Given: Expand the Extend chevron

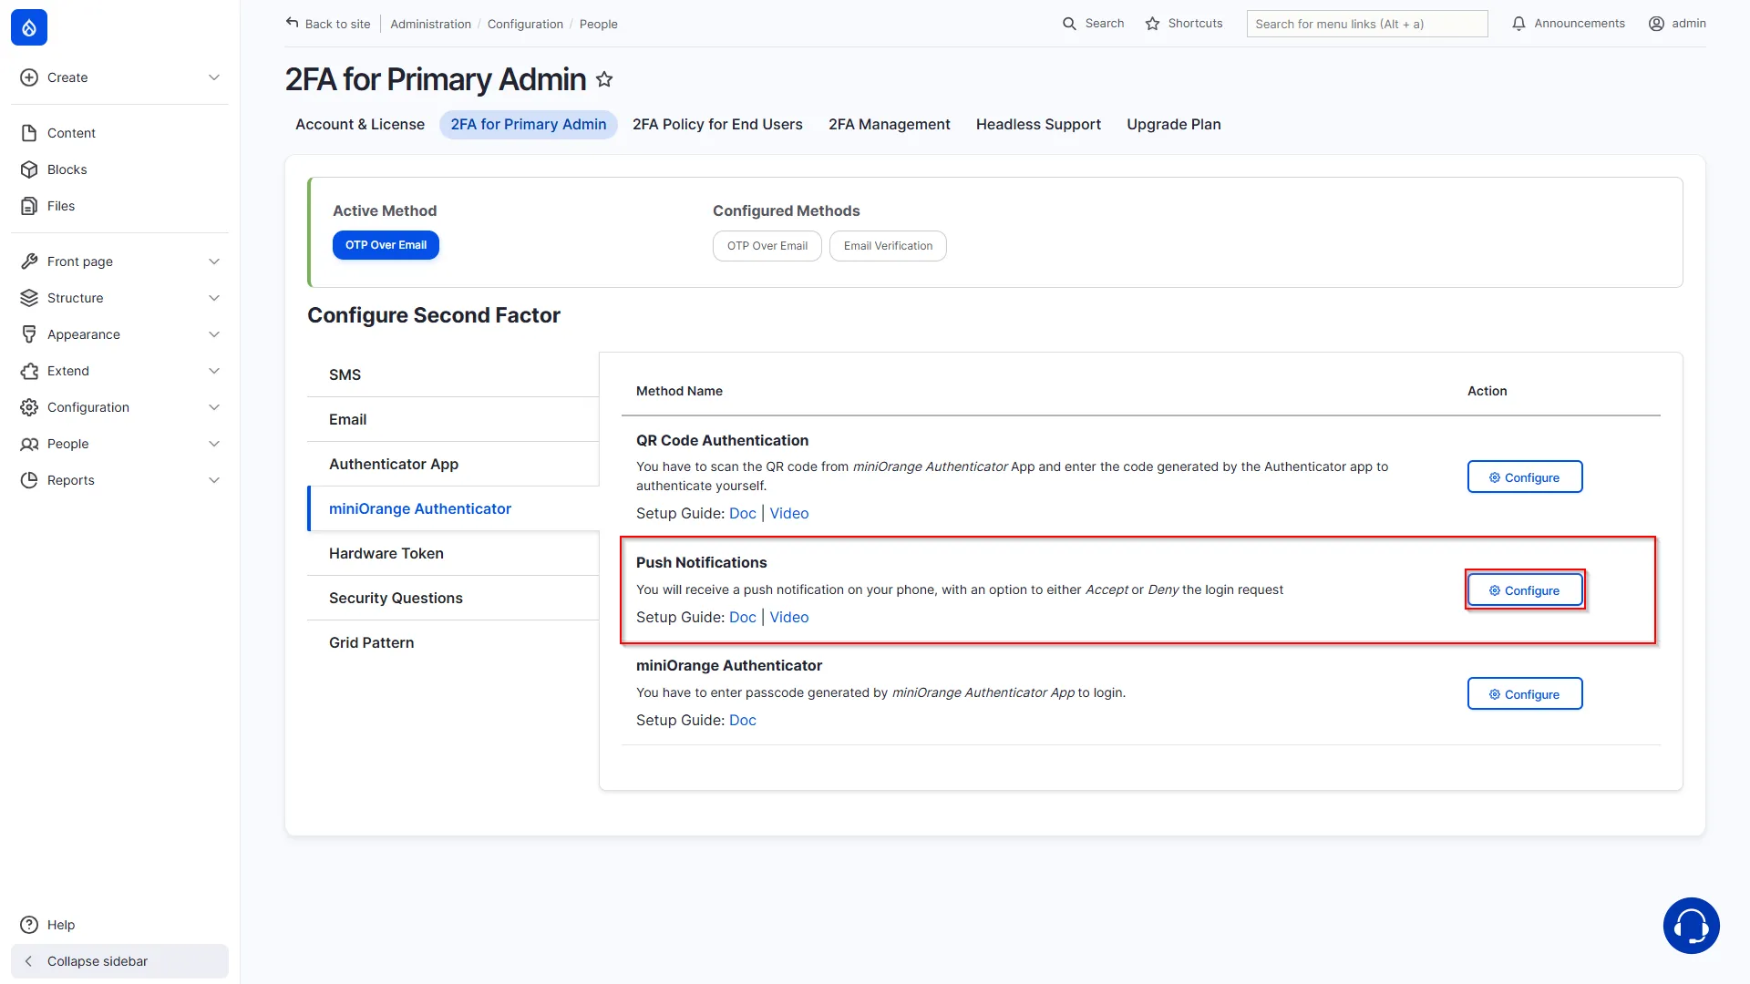Looking at the screenshot, I should 214,371.
